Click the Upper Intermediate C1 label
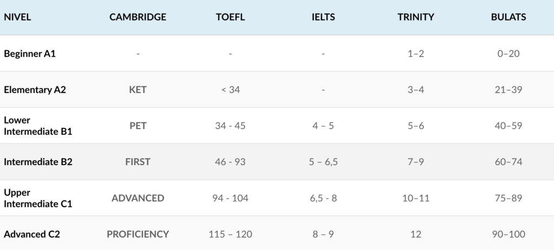Image resolution: width=554 pixels, height=250 pixels. click(38, 198)
